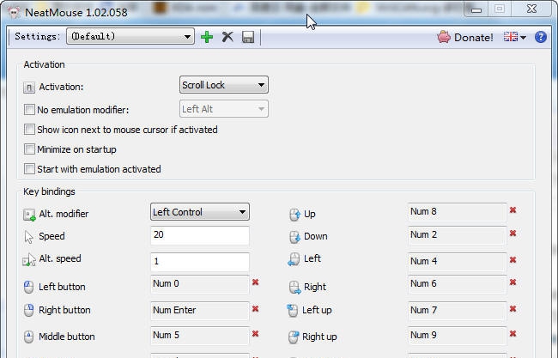Viewport: 558px width, 358px height.
Task: Click the Activation group label
Action: [44, 64]
